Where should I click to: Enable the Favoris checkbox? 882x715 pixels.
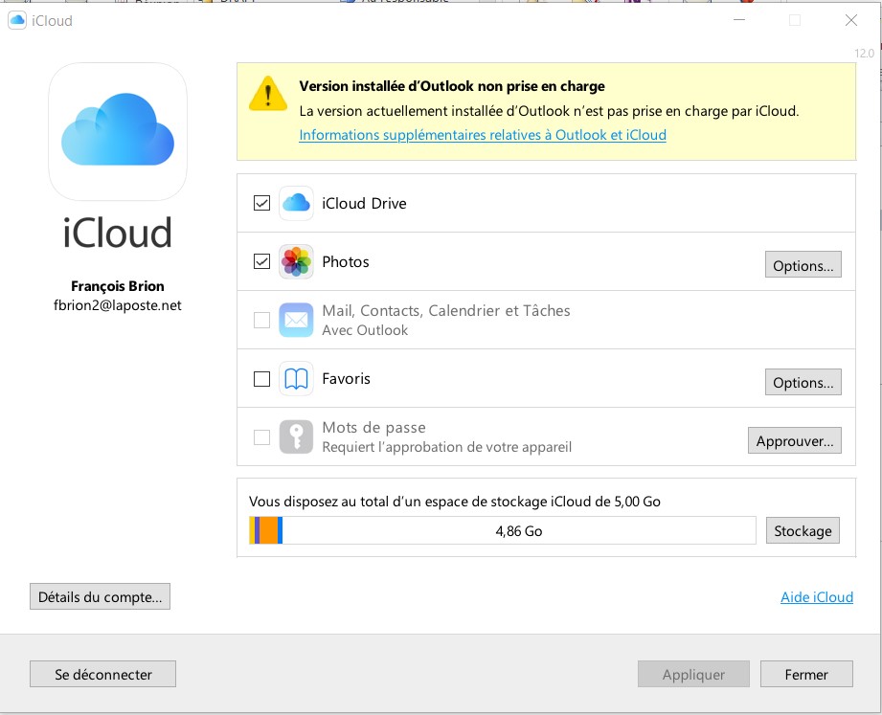(x=261, y=379)
